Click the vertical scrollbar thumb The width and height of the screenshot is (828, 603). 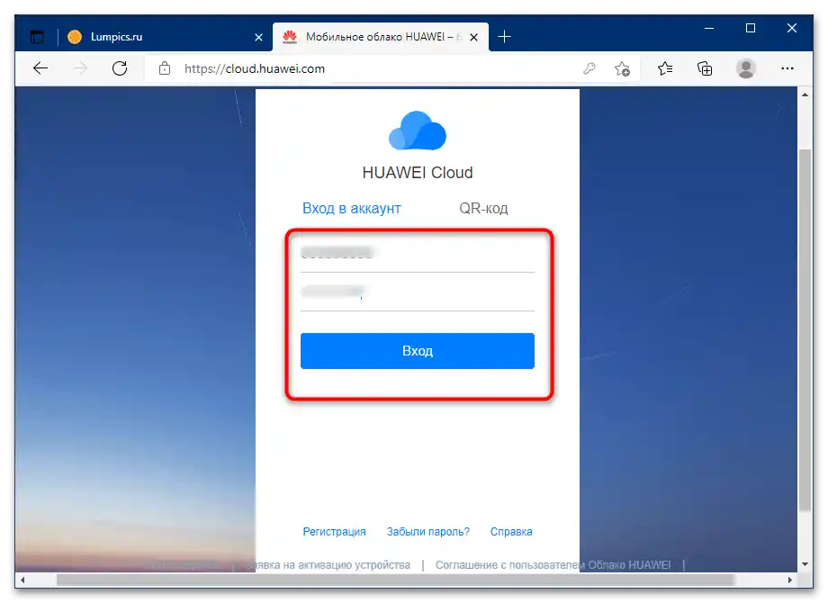[x=805, y=330]
